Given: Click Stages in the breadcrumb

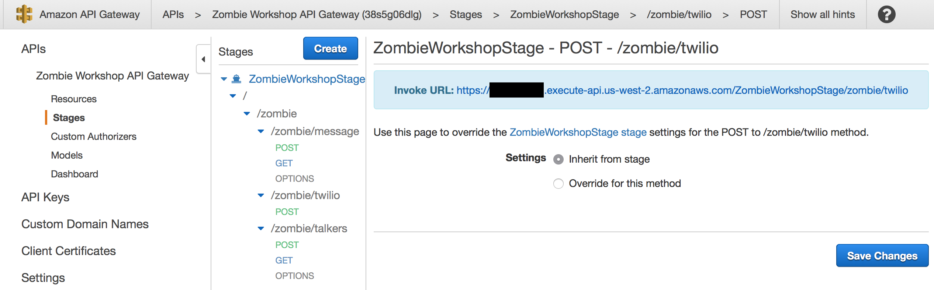Looking at the screenshot, I should 466,15.
